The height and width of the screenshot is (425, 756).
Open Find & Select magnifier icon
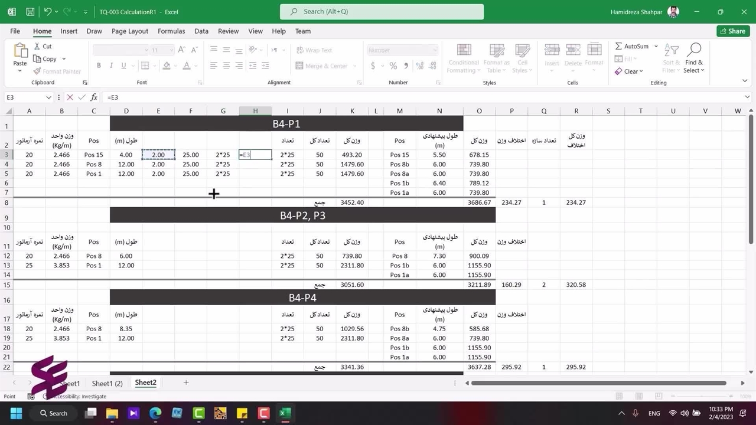pos(694,50)
